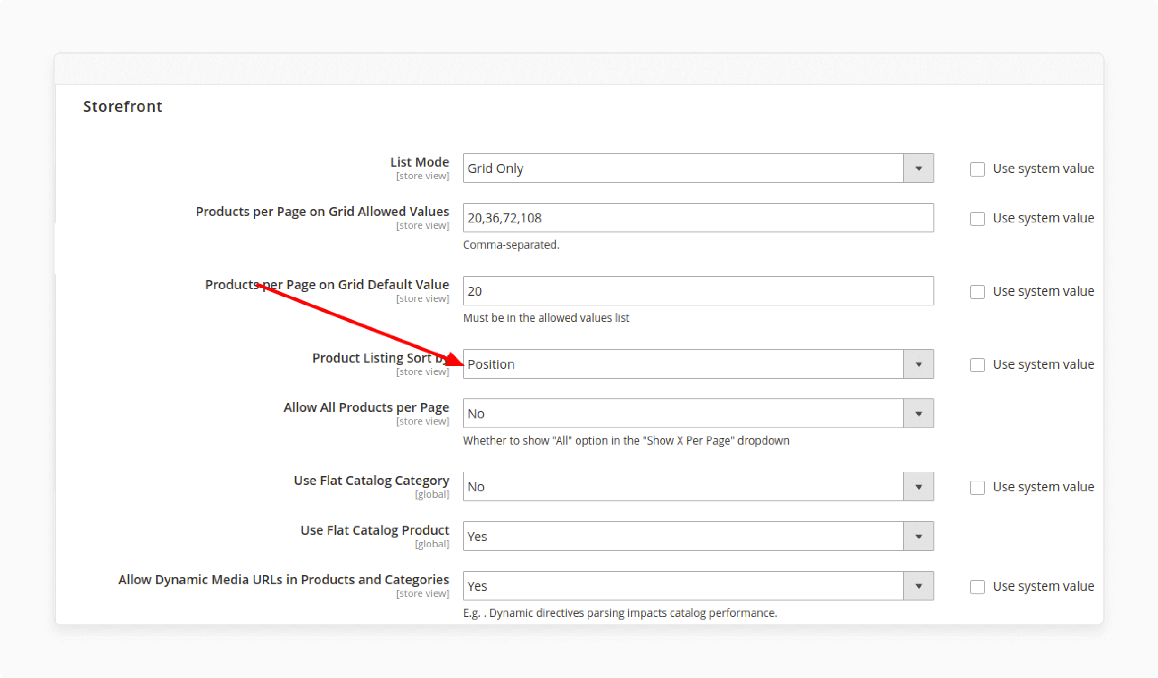Click the 'Show X Per Page' dropdown hint text

[x=626, y=441]
